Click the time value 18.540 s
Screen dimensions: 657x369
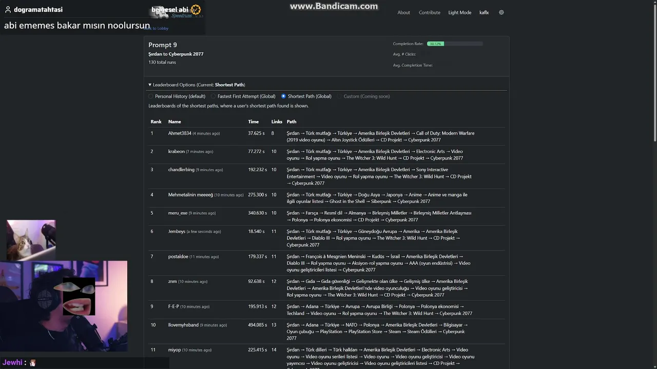(256, 232)
